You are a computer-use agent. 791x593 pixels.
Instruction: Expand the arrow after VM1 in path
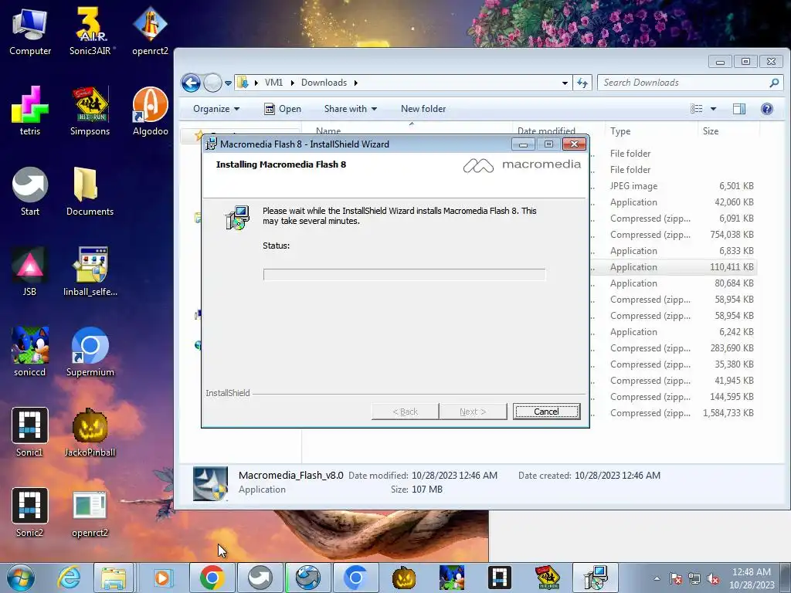[x=292, y=83]
